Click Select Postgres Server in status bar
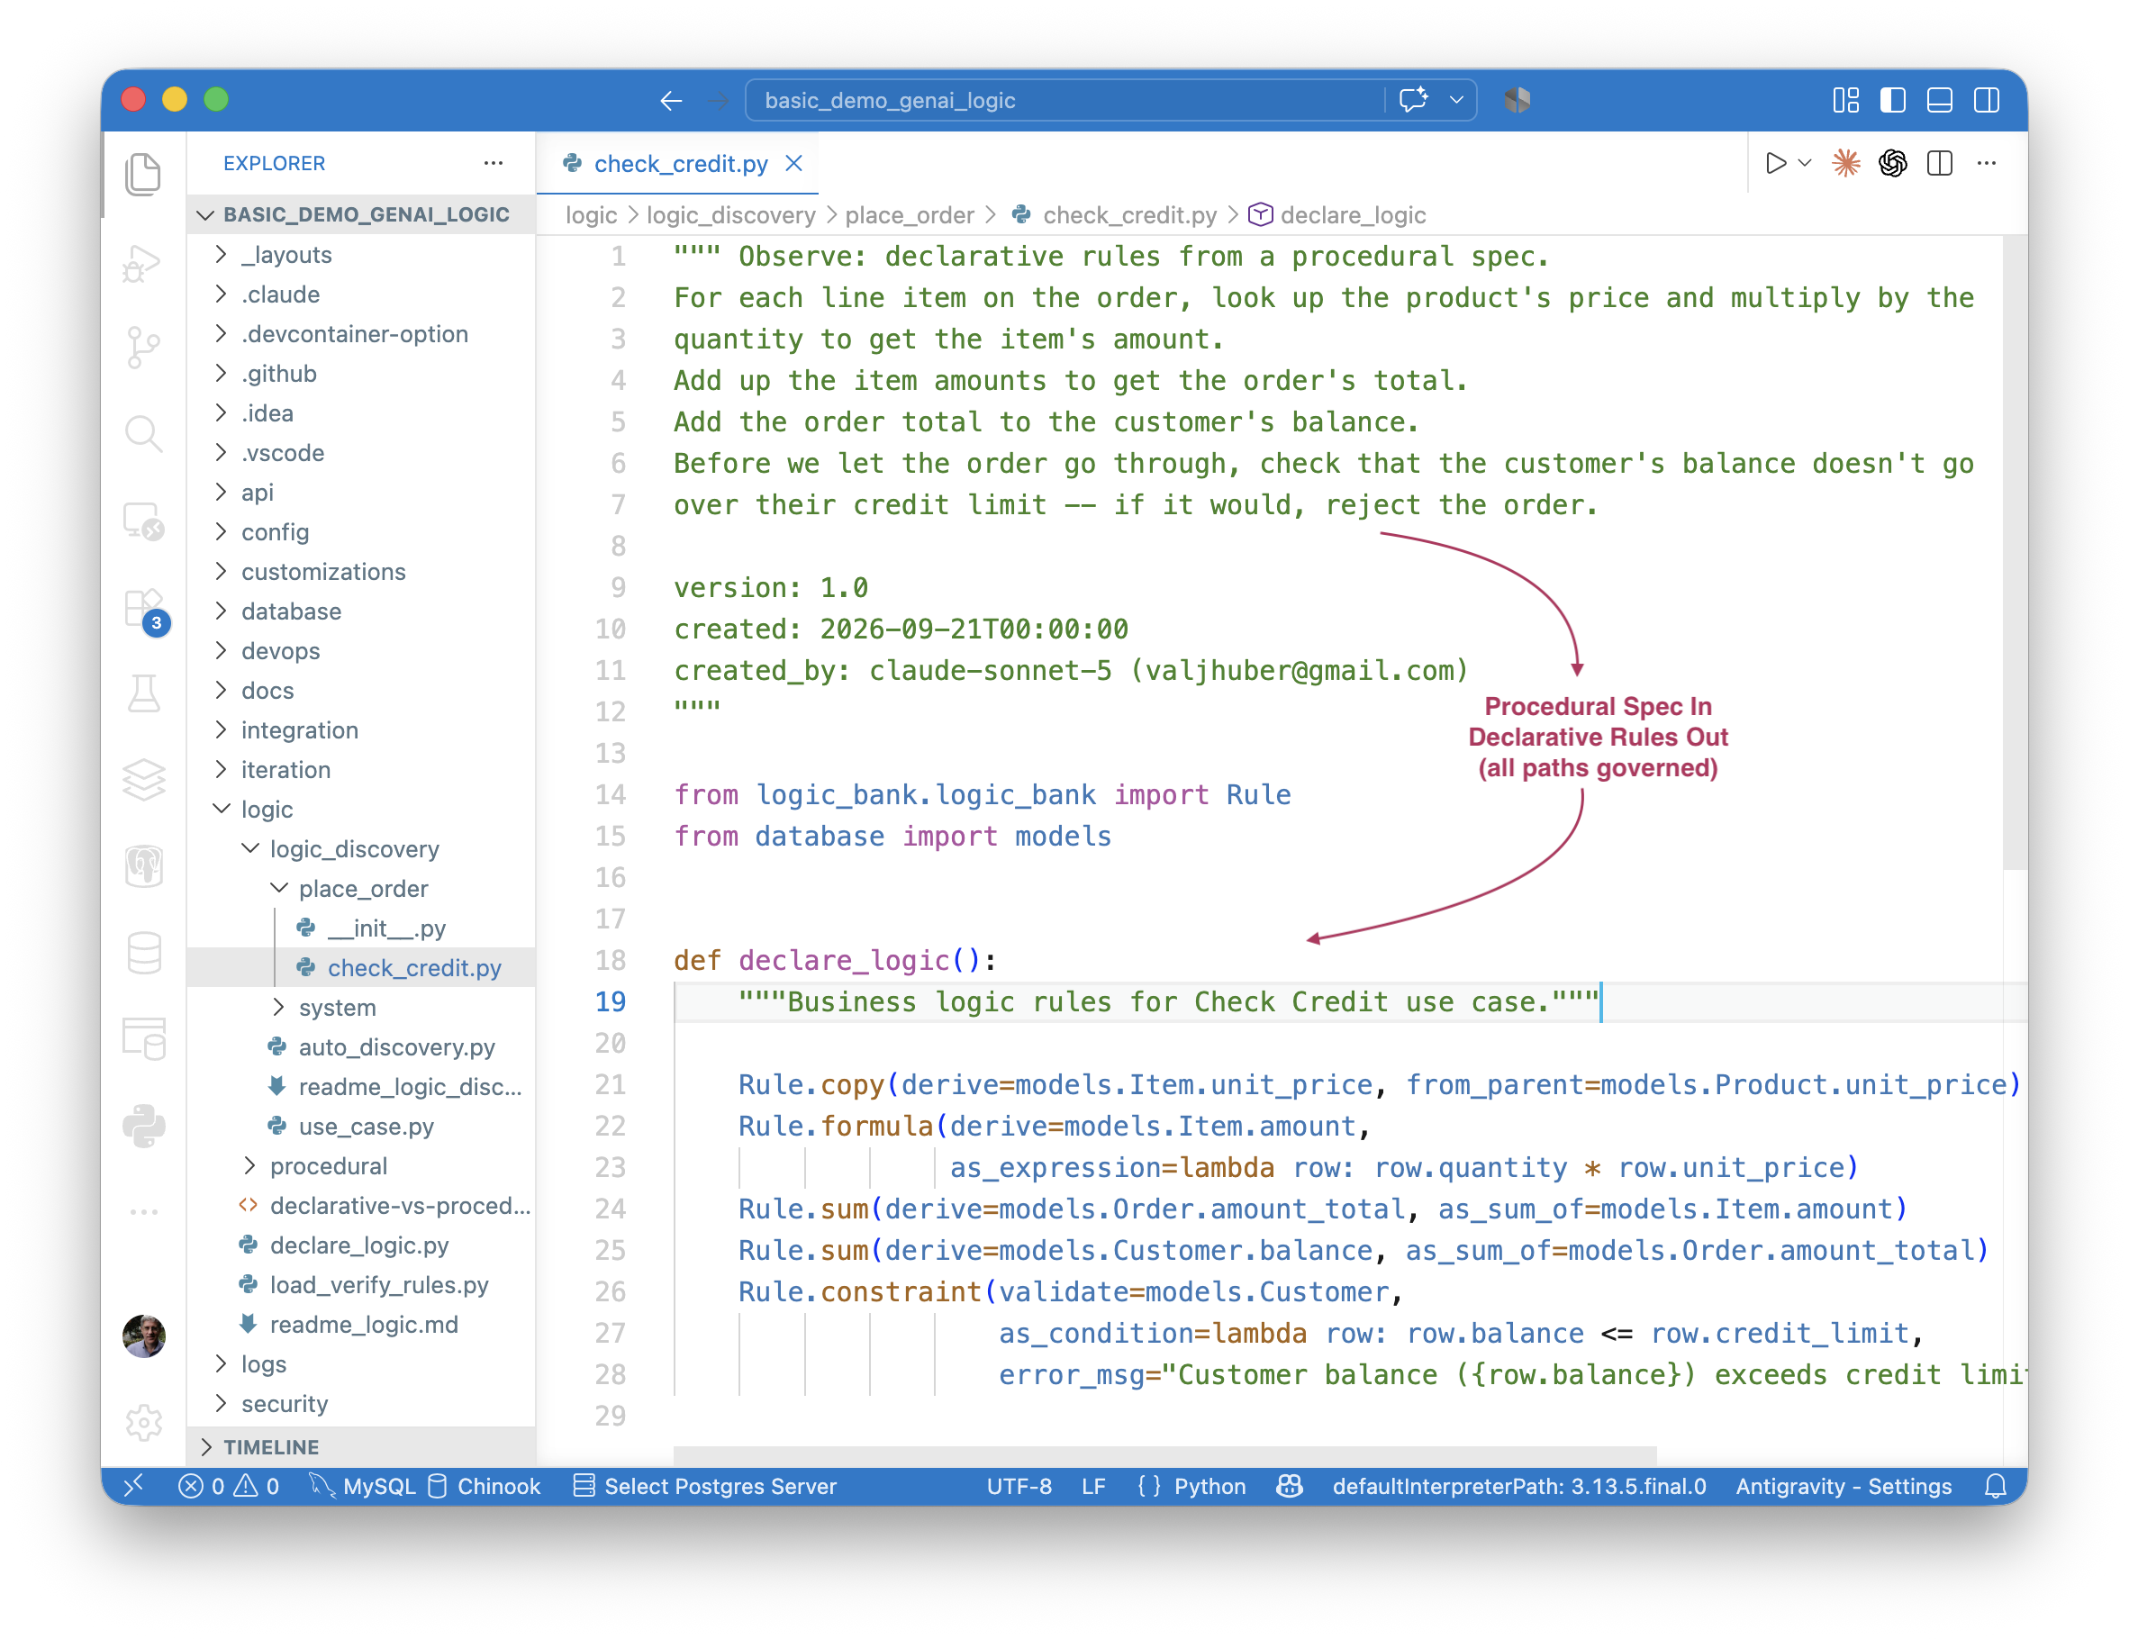Image resolution: width=2129 pixels, height=1639 pixels. pos(705,1485)
